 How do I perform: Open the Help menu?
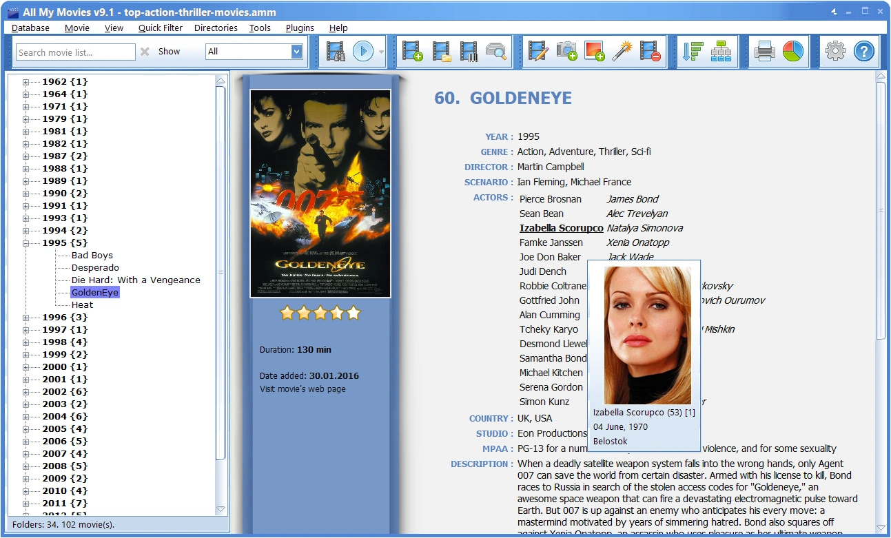(x=338, y=28)
